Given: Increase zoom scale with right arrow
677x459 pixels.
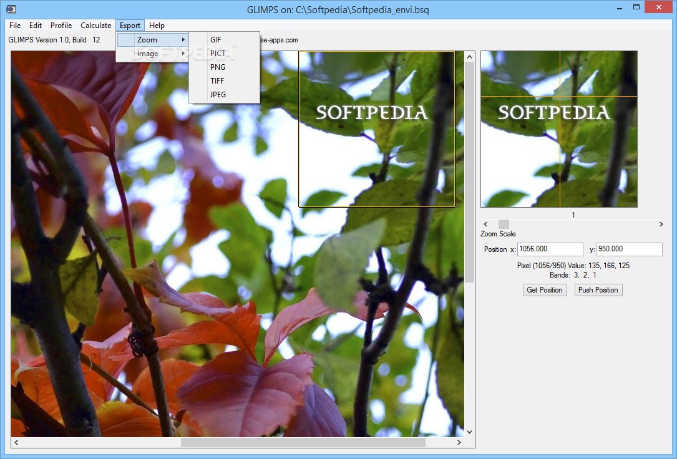Looking at the screenshot, I should [x=661, y=224].
